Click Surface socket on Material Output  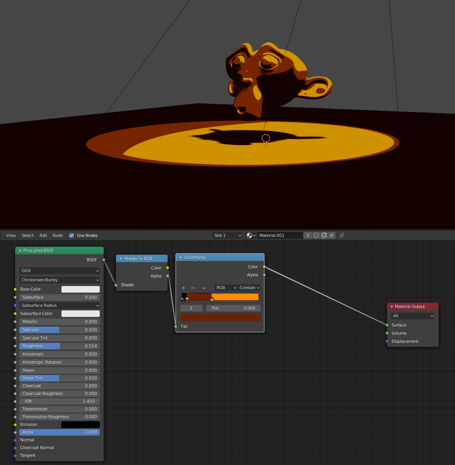(387, 325)
